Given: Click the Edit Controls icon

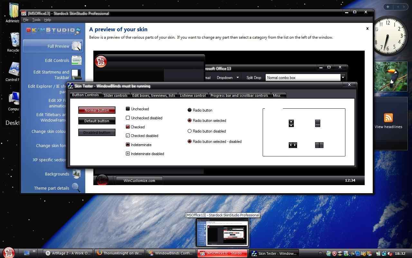Looking at the screenshot, I should tap(77, 60).
